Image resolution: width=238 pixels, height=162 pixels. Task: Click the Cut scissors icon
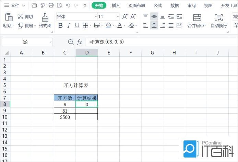pos(21,16)
